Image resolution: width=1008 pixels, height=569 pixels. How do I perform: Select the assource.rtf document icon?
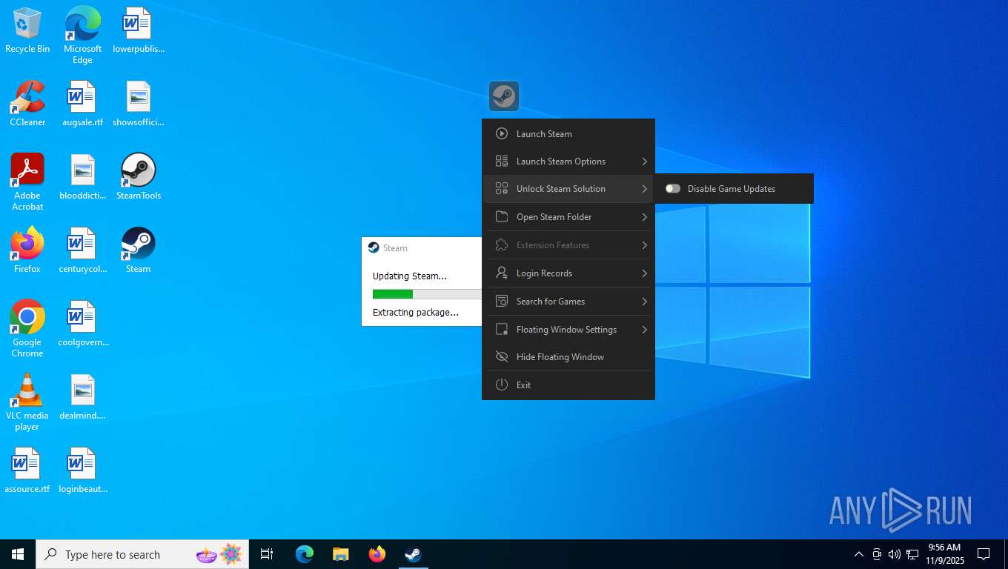tap(27, 470)
